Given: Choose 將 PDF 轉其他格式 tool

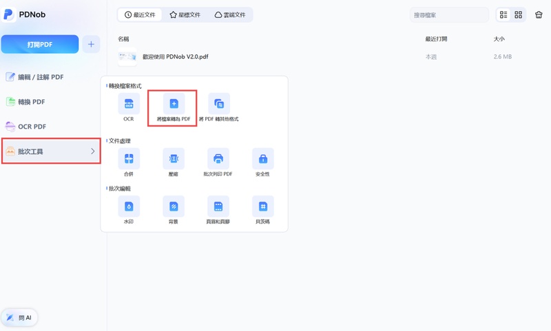Looking at the screenshot, I should [x=218, y=104].
